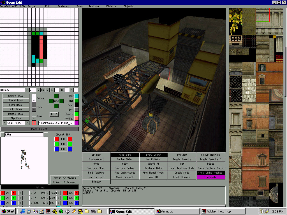Click the blue plus button for Object Tint
The height and width of the screenshot is (215, 287).
(70, 149)
